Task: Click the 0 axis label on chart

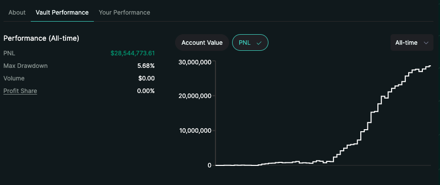Action: click(x=209, y=165)
